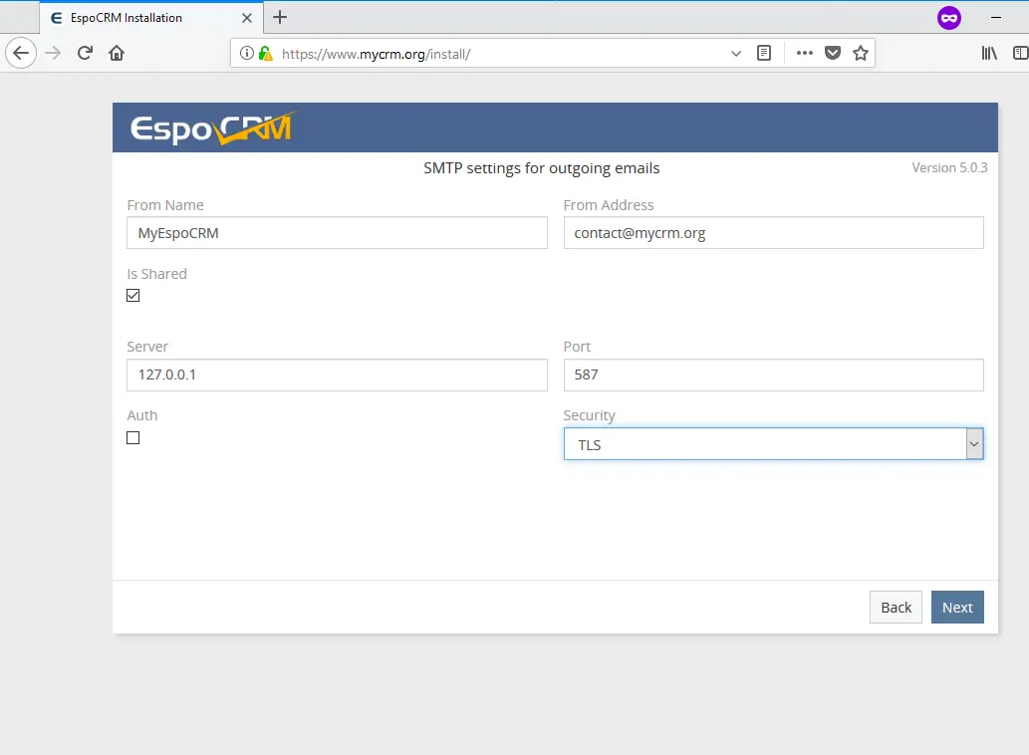Viewport: 1029px width, 755px height.
Task: Click the From Name input field
Action: tap(337, 233)
